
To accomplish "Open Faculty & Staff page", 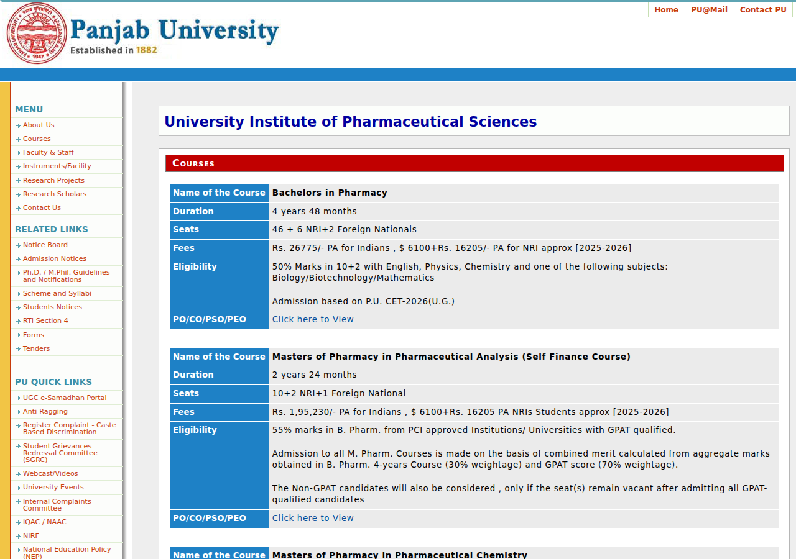I will point(48,152).
